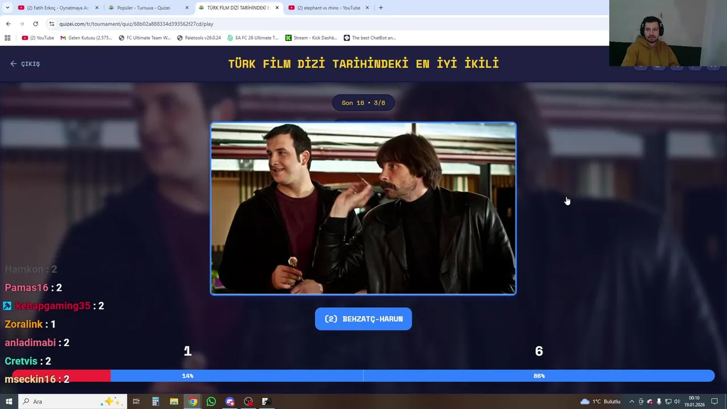The image size is (727, 409).
Task: Open the YouTube bookmark
Action: click(x=38, y=38)
